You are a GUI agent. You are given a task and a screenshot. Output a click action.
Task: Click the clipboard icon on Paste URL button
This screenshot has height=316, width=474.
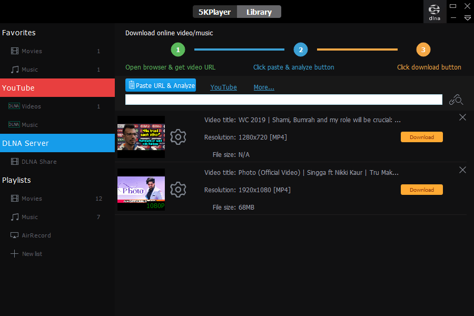click(x=132, y=85)
